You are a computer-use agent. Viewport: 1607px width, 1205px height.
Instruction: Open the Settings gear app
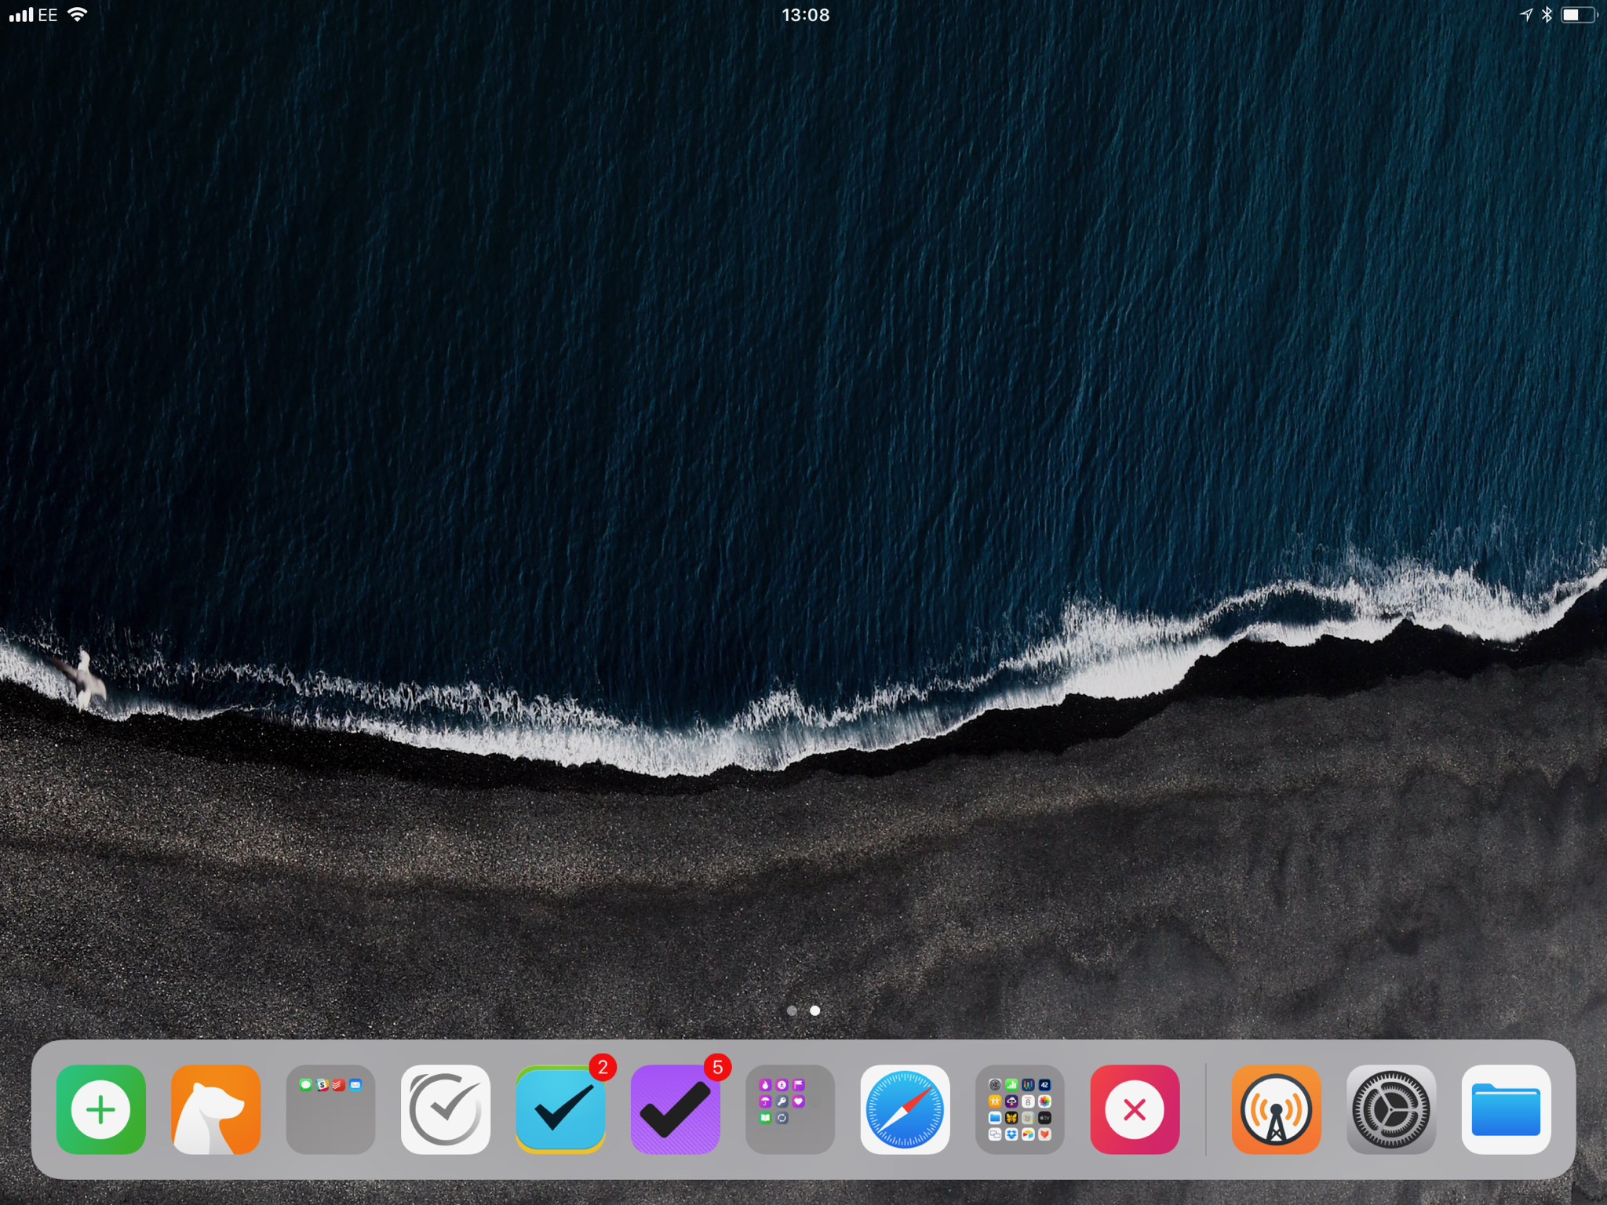[x=1391, y=1109]
